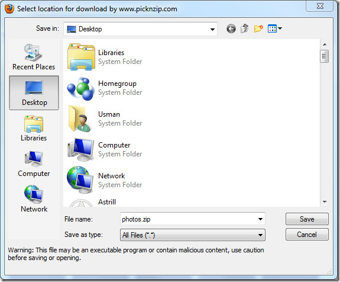The height and width of the screenshot is (282, 340).
Task: Select Desktop in the places sidebar
Action: [x=34, y=93]
